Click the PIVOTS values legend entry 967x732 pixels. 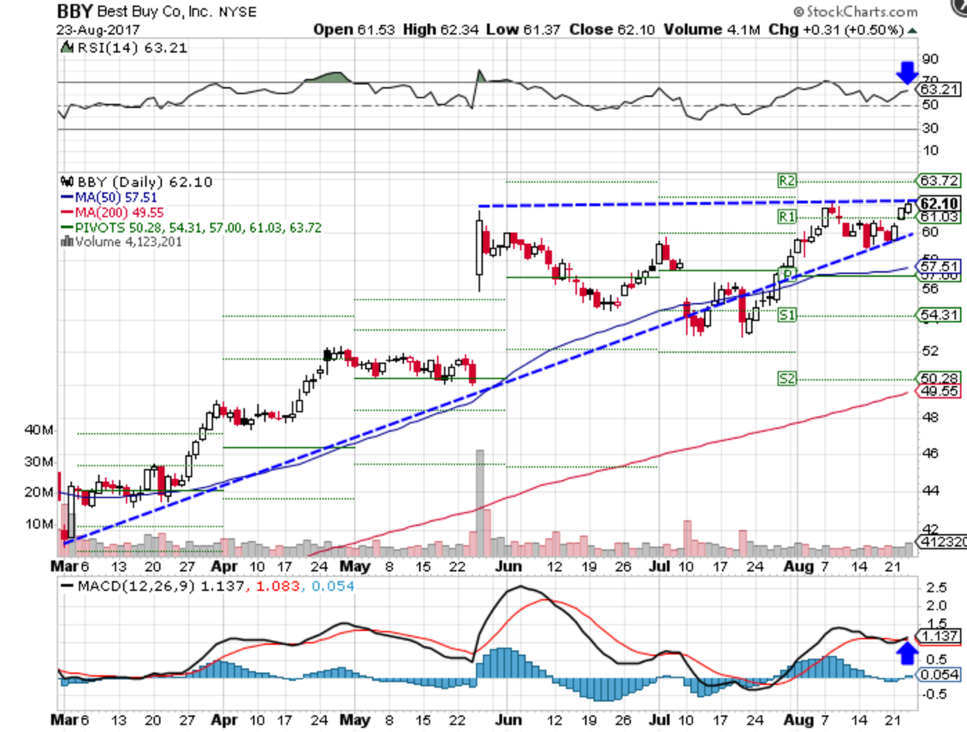pyautogui.click(x=198, y=228)
